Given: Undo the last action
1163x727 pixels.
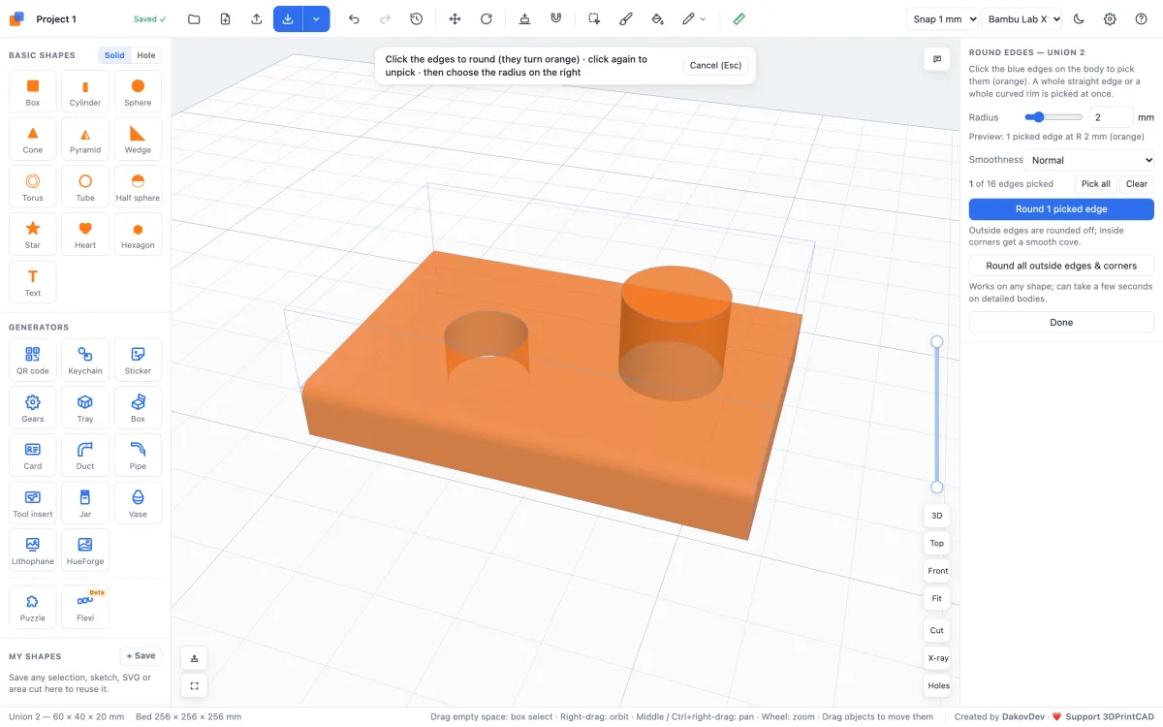Looking at the screenshot, I should click(x=354, y=18).
